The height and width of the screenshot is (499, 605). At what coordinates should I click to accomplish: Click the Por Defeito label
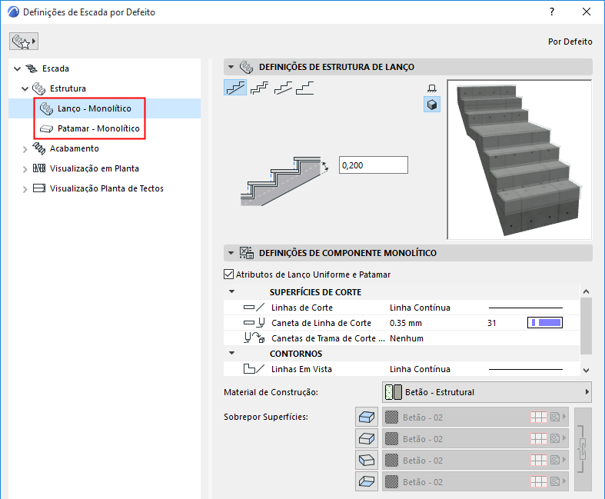570,42
